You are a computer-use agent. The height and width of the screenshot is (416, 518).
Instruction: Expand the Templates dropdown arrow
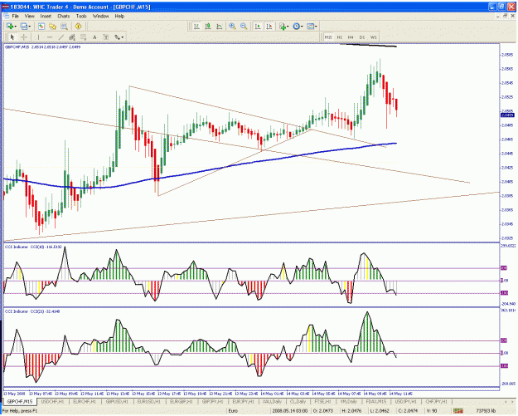click(x=316, y=26)
